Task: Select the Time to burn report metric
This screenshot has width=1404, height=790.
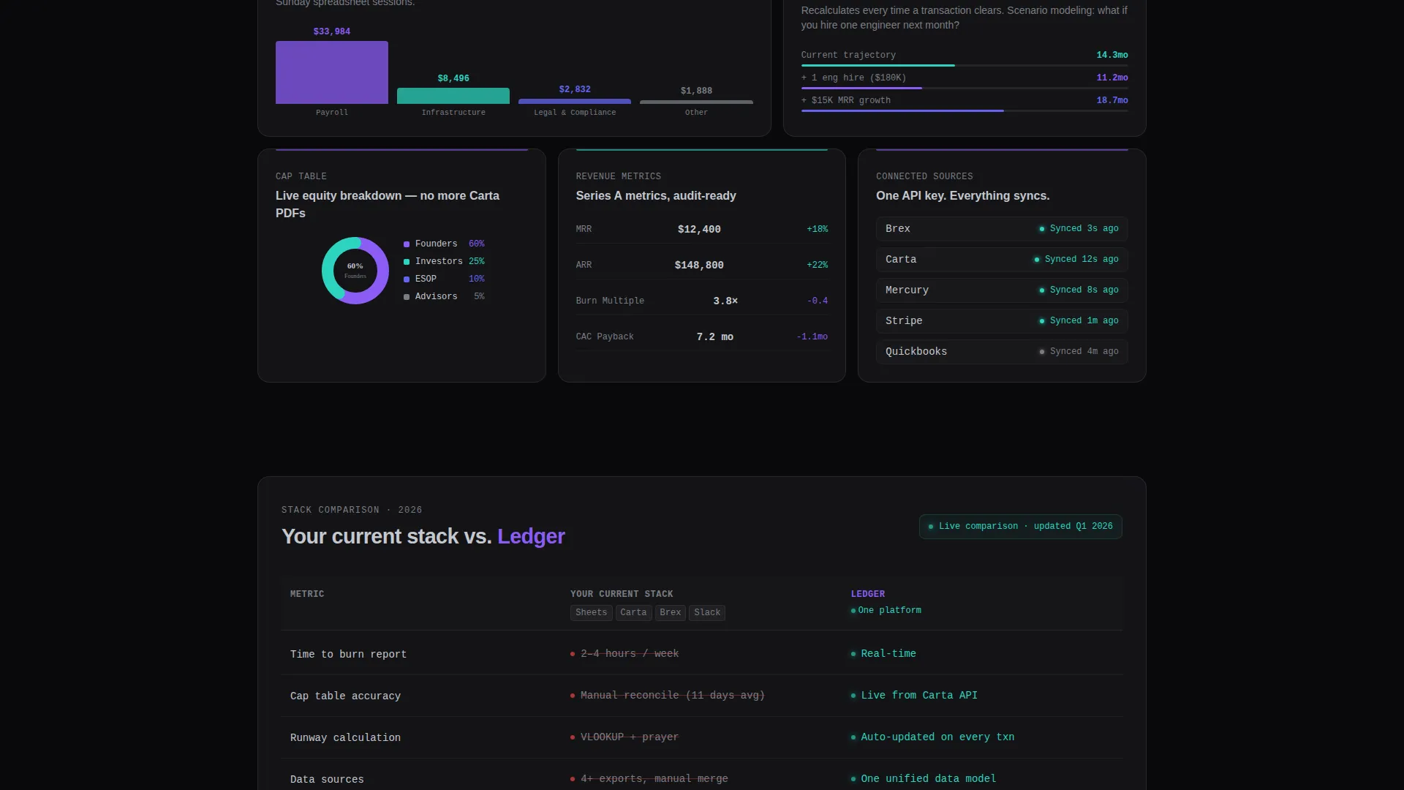Action: (348, 655)
